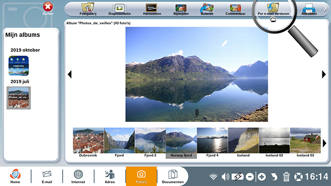
Task: Add a note with Commentaar icon
Action: [235, 9]
